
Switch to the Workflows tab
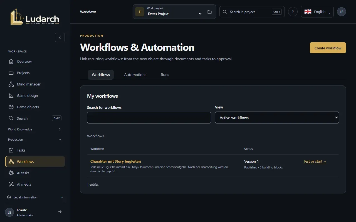coord(101,75)
